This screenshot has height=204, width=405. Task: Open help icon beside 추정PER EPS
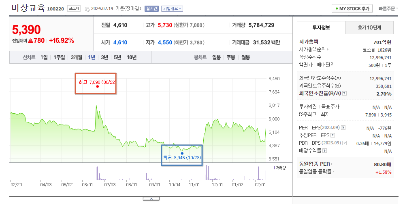333,135
